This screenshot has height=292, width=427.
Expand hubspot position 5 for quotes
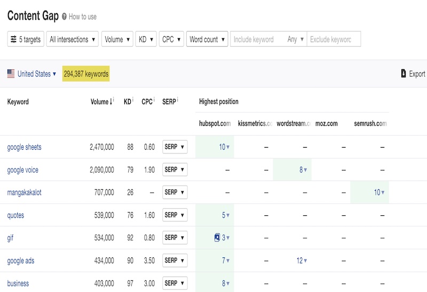[x=226, y=215]
